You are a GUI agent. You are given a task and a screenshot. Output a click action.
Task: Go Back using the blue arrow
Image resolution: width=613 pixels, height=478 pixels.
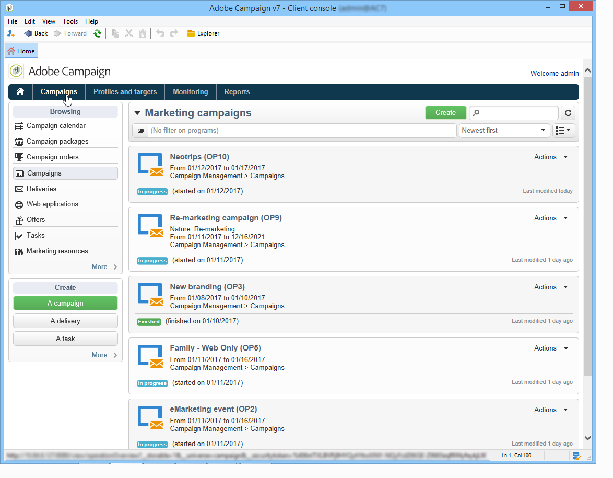pyautogui.click(x=36, y=33)
